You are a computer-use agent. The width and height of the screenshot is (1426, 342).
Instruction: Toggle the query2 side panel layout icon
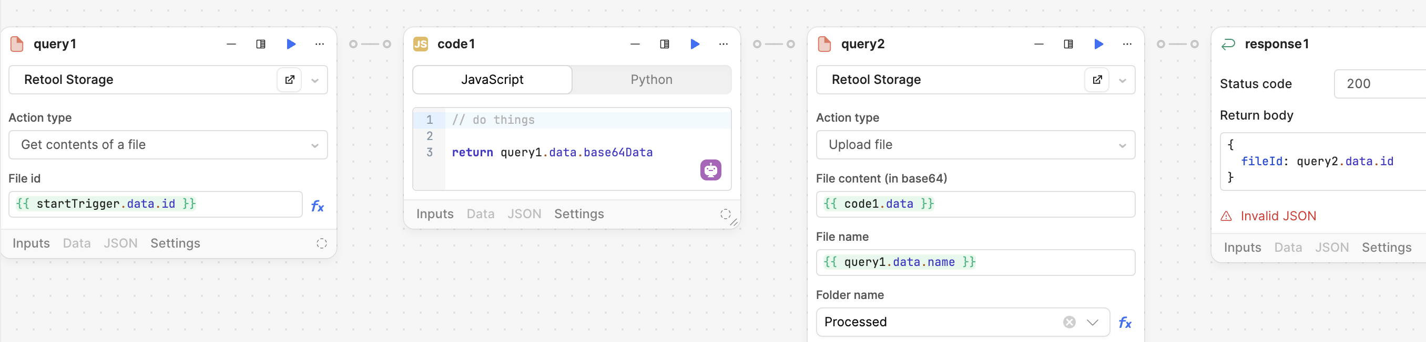tap(1068, 44)
